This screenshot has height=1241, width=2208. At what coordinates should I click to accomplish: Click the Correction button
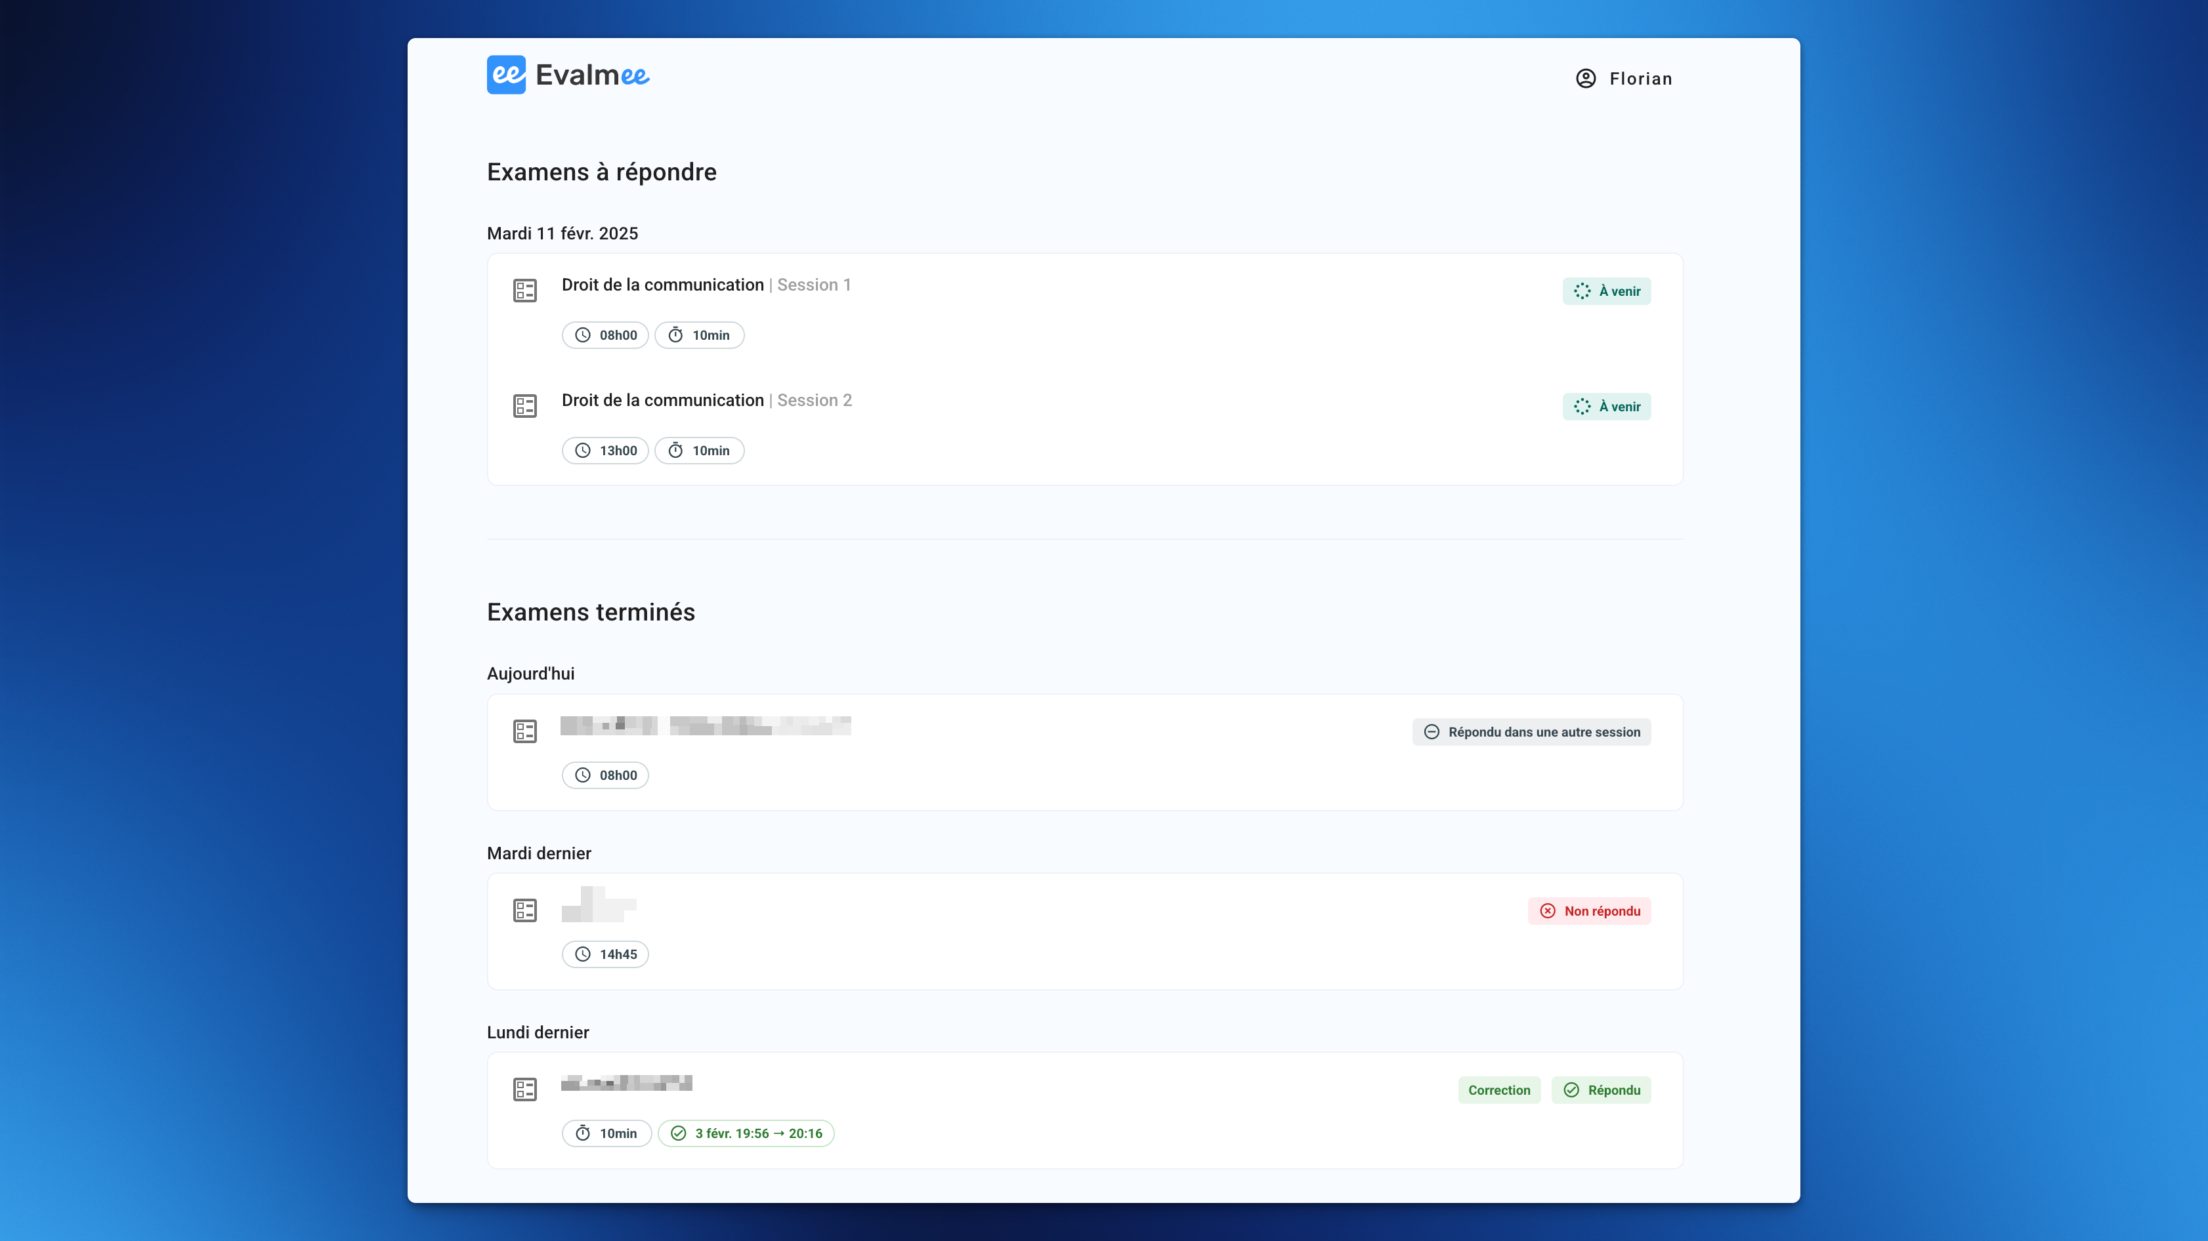pos(1498,1090)
